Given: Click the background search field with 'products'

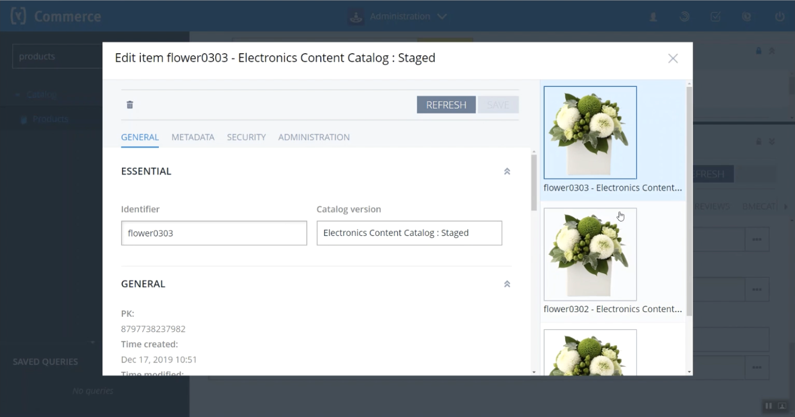Looking at the screenshot, I should [x=58, y=56].
